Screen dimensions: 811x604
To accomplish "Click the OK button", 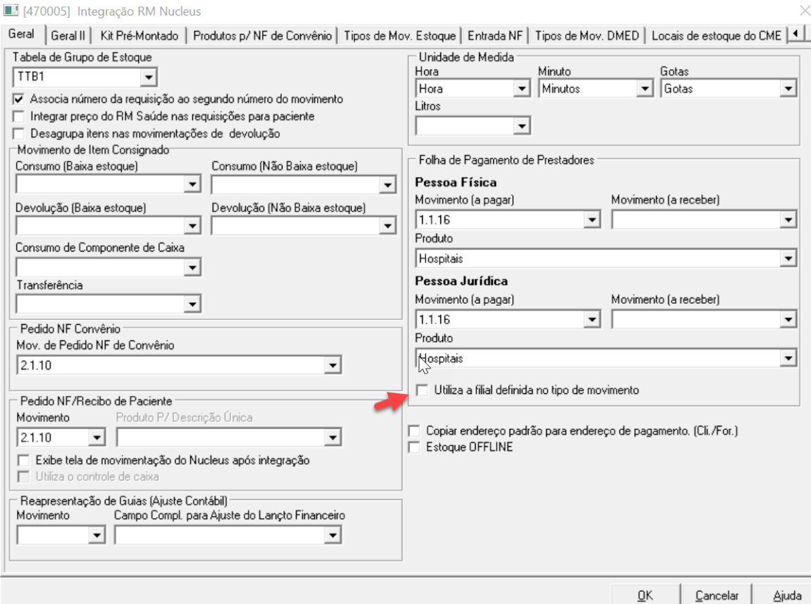I will (x=645, y=596).
